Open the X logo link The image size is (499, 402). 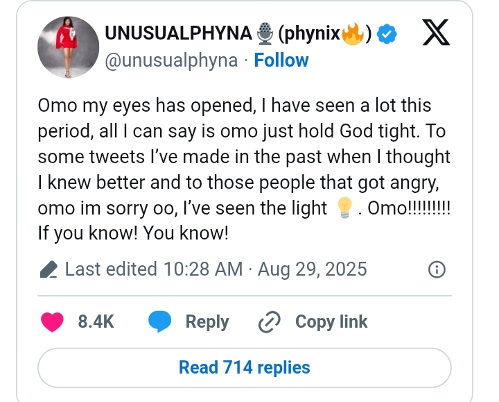(436, 32)
